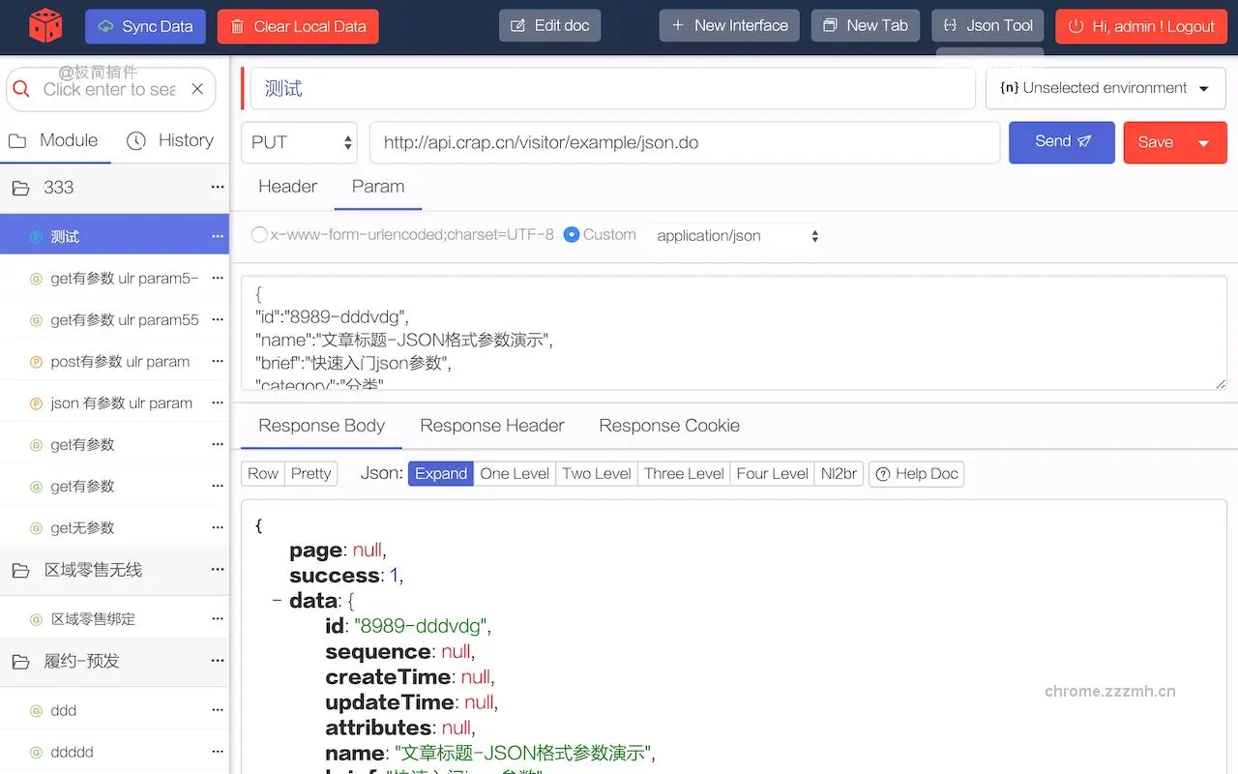Viewport: 1238px width, 774px height.
Task: Click the folder icon next to 333
Action: [x=23, y=187]
